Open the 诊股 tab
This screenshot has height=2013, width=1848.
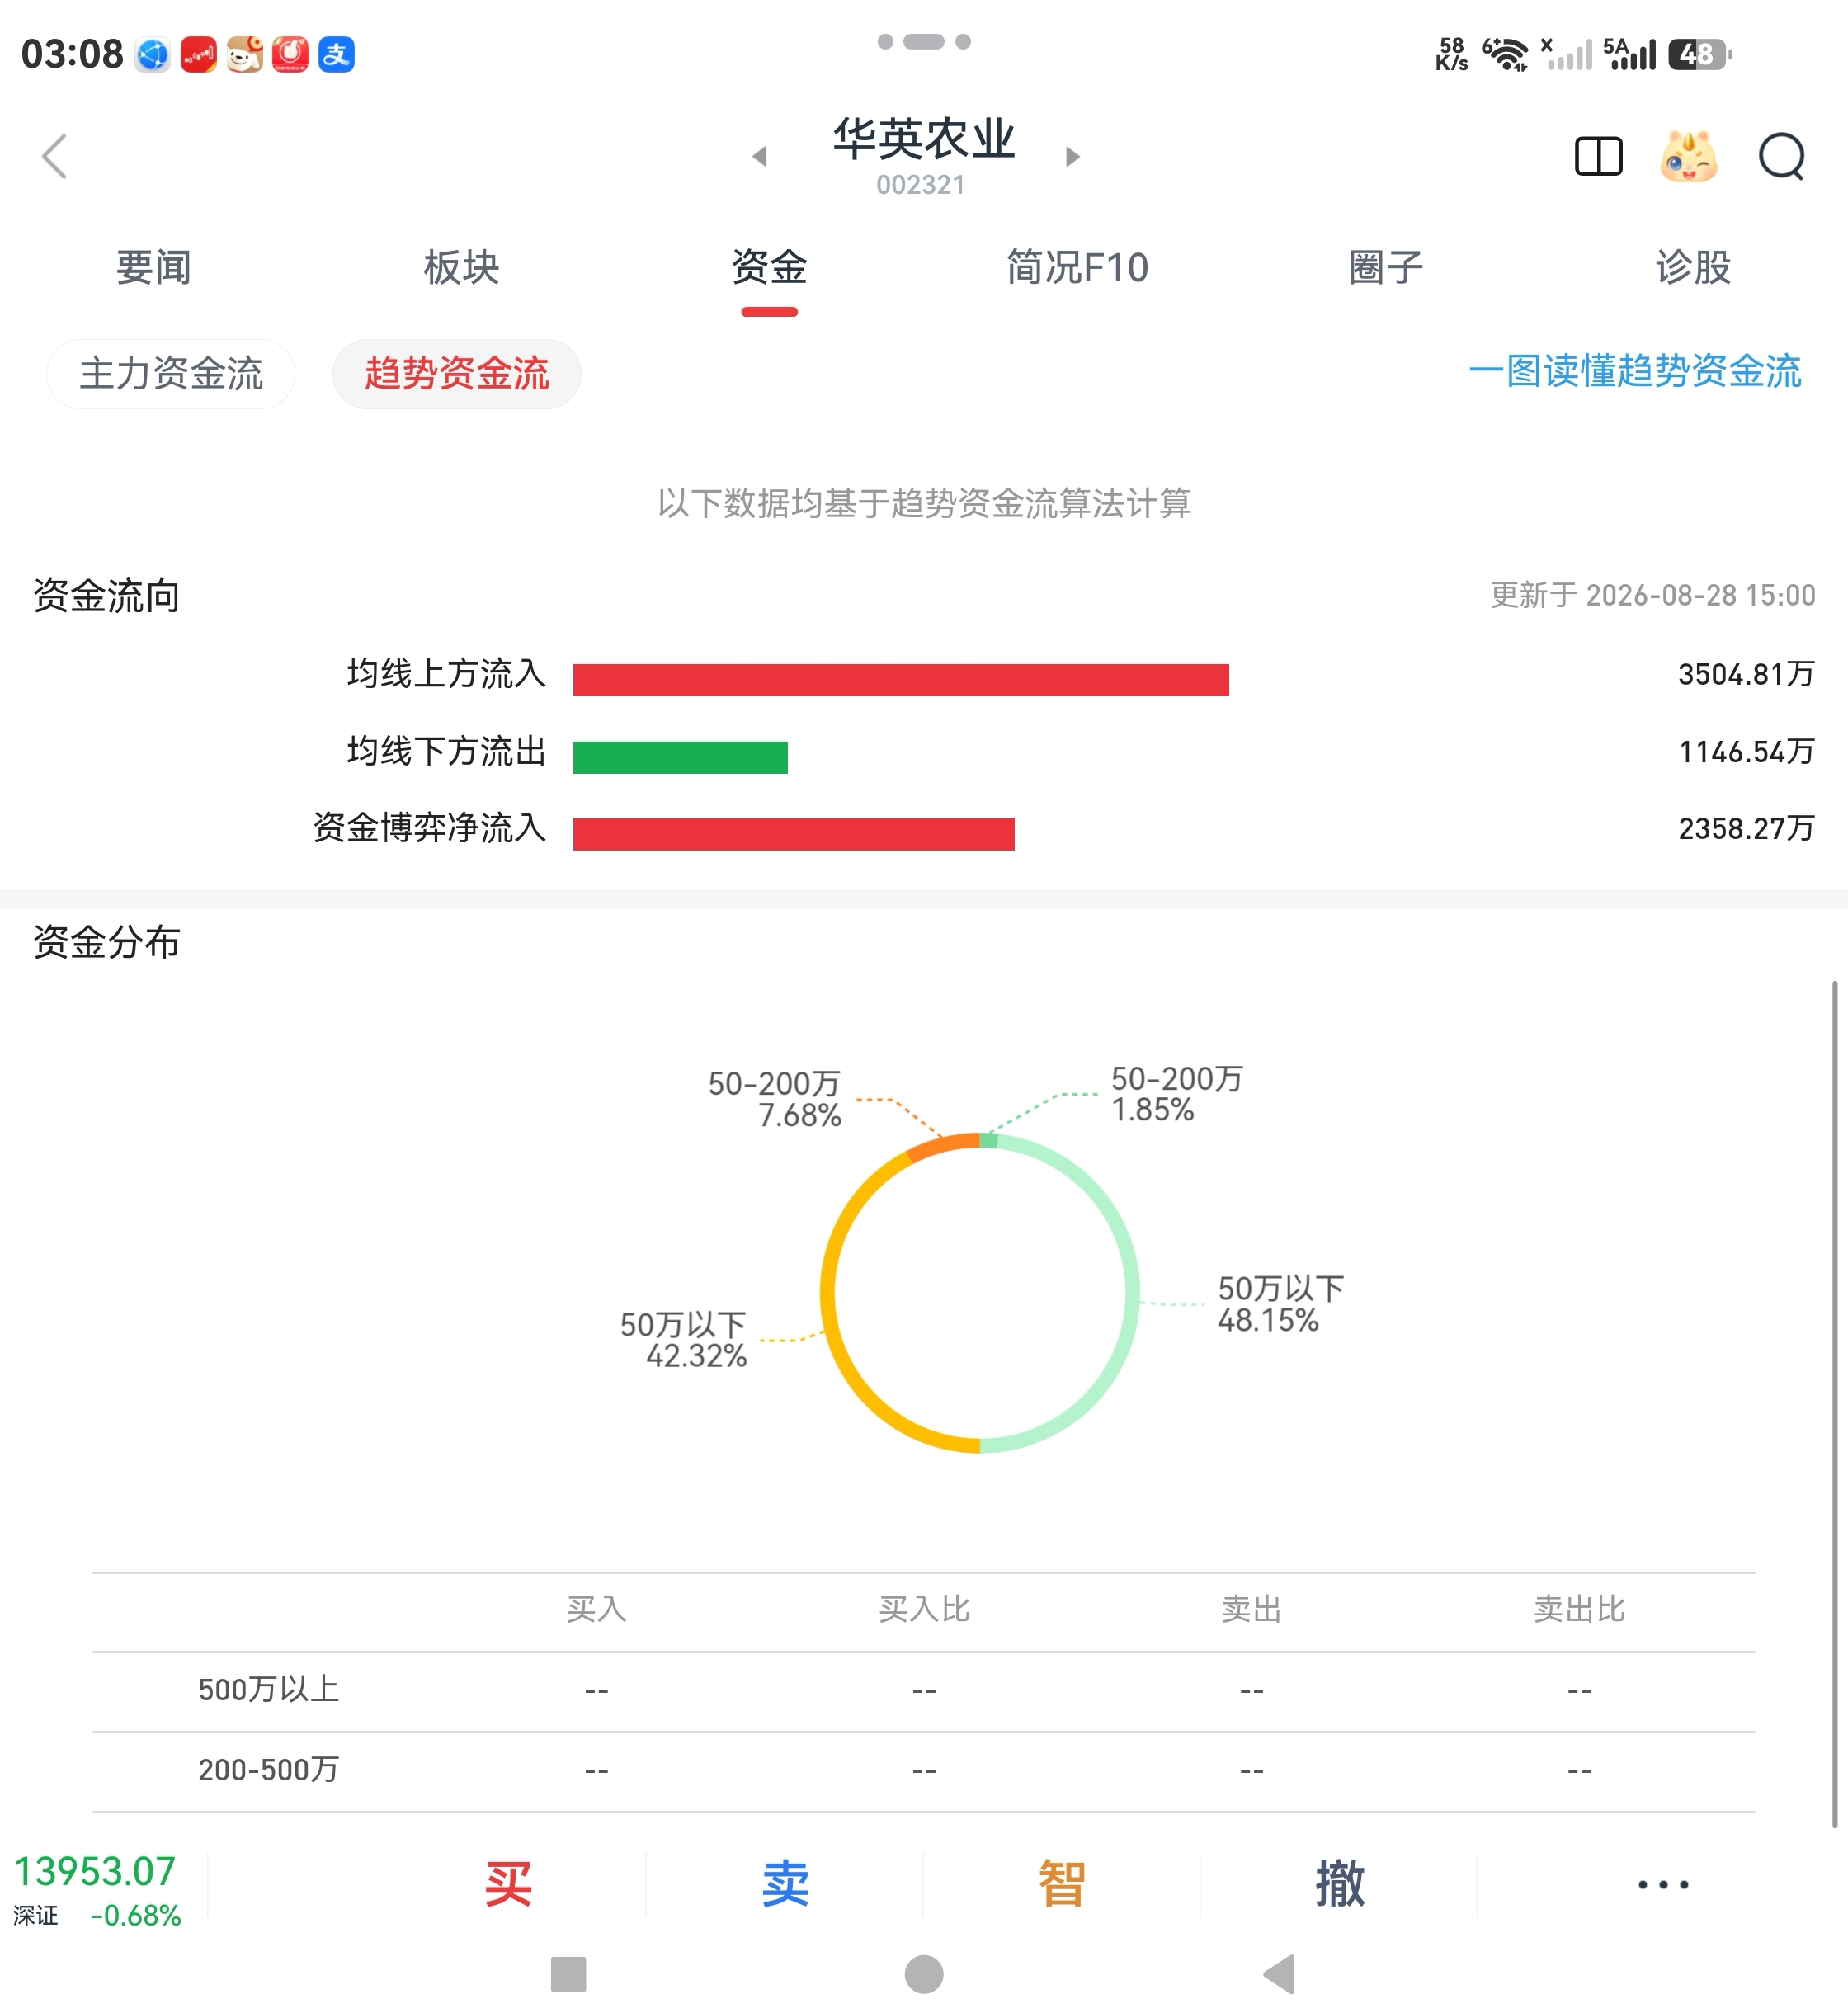1693,267
